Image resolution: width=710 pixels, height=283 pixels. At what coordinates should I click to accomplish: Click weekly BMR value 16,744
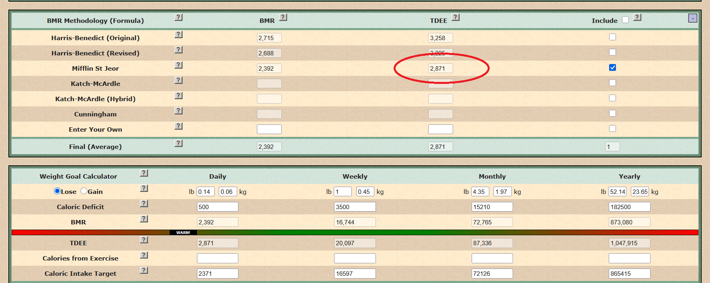[355, 222]
